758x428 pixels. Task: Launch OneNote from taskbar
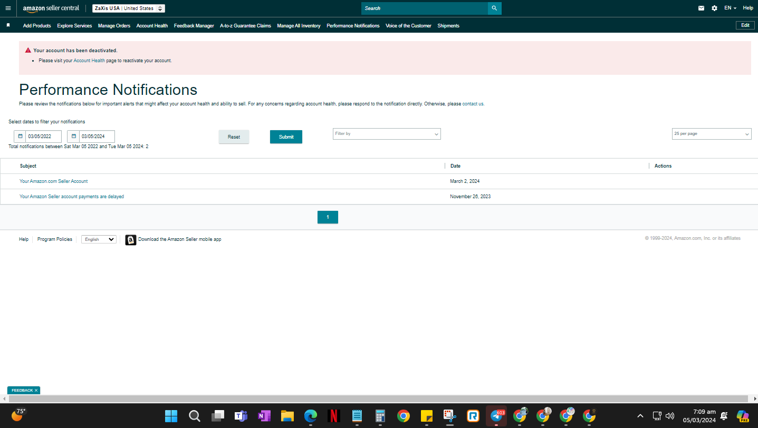tap(264, 416)
